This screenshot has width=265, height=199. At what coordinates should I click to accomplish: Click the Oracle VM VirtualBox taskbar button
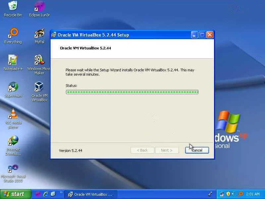(x=91, y=194)
